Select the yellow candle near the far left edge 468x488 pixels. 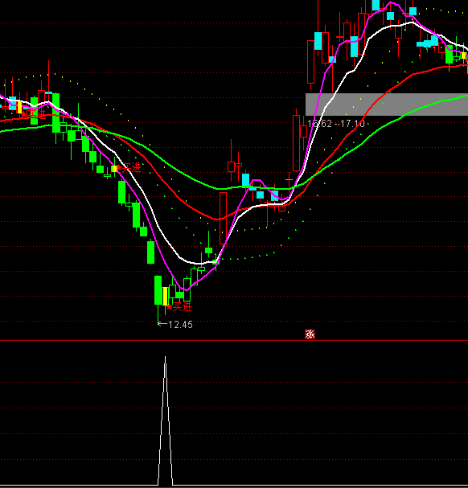click(x=19, y=107)
